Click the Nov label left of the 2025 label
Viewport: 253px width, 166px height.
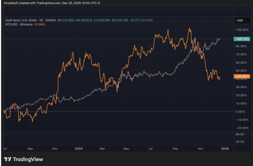pyautogui.click(x=55, y=148)
